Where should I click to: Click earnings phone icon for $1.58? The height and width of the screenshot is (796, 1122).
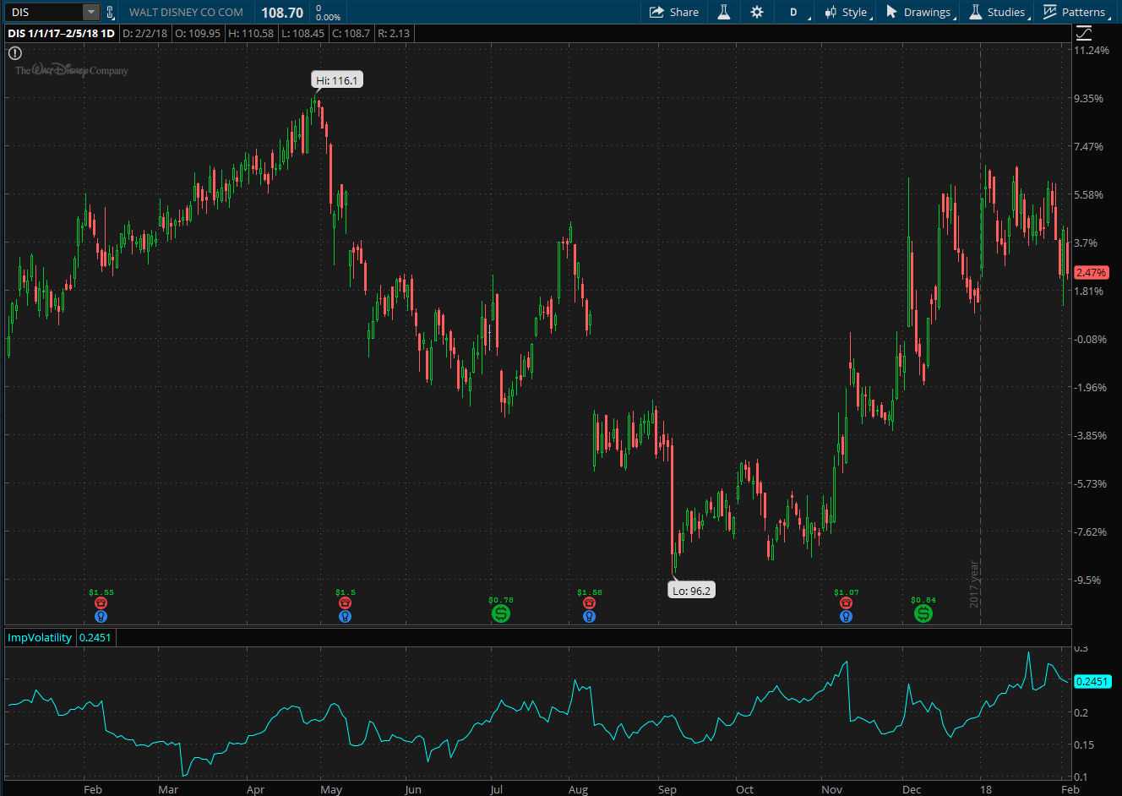tap(589, 602)
